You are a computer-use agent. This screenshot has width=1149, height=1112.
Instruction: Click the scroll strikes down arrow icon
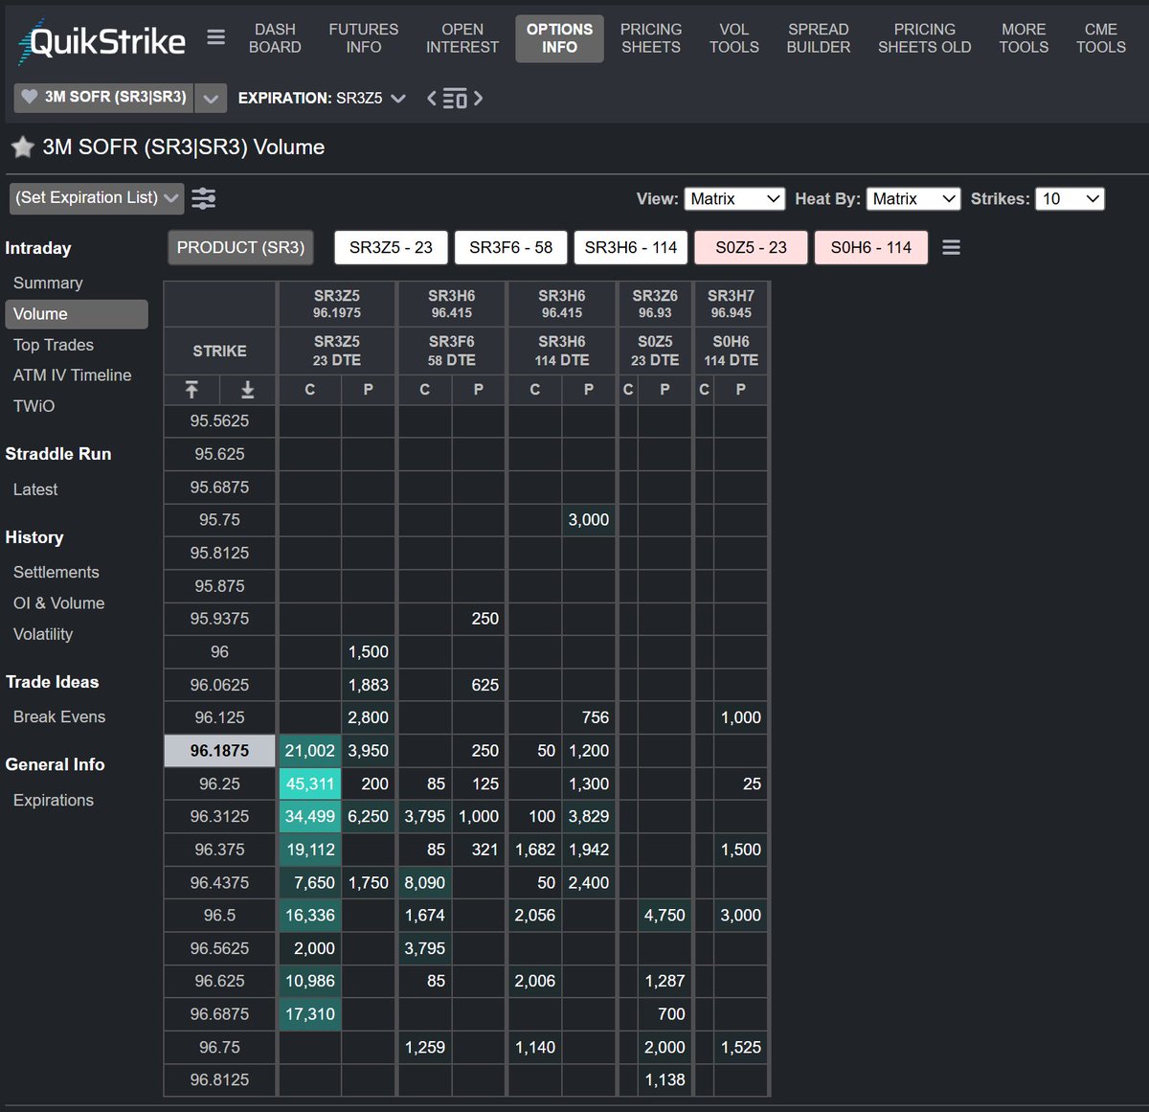[247, 389]
